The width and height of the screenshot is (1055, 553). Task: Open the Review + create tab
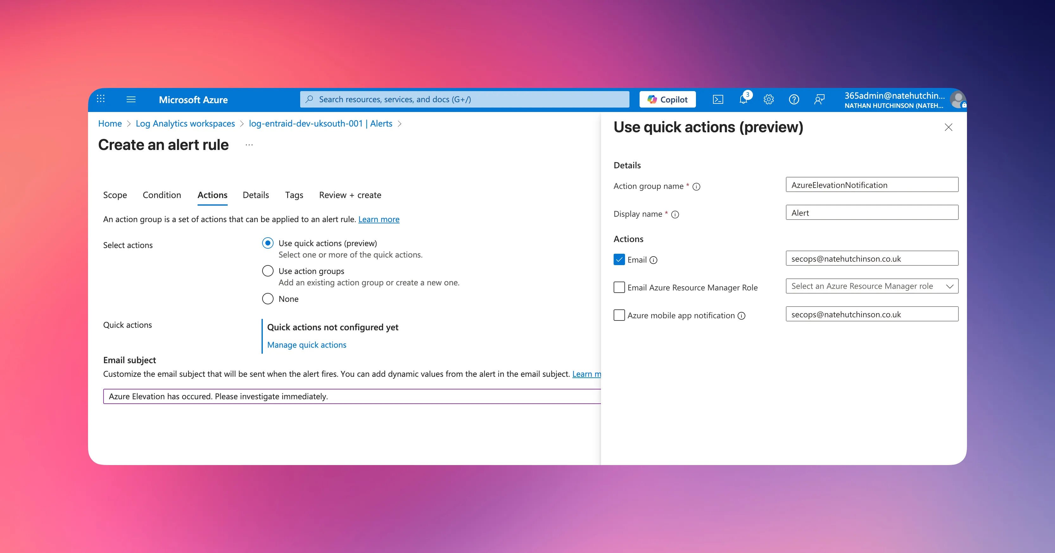coord(350,195)
